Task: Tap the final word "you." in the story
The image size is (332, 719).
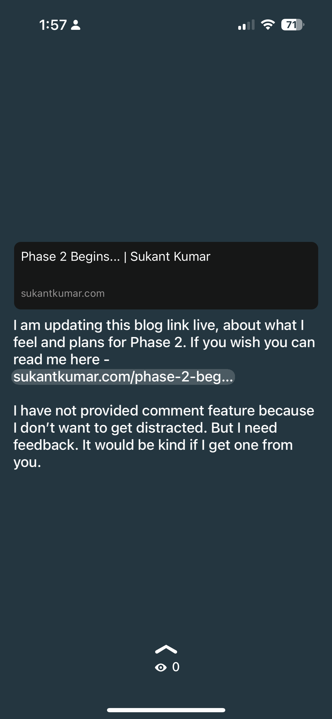Action: coord(27,462)
